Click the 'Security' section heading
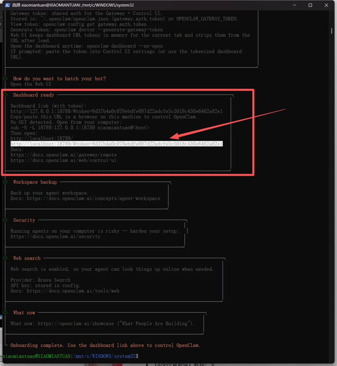The image size is (337, 366). coord(24,220)
